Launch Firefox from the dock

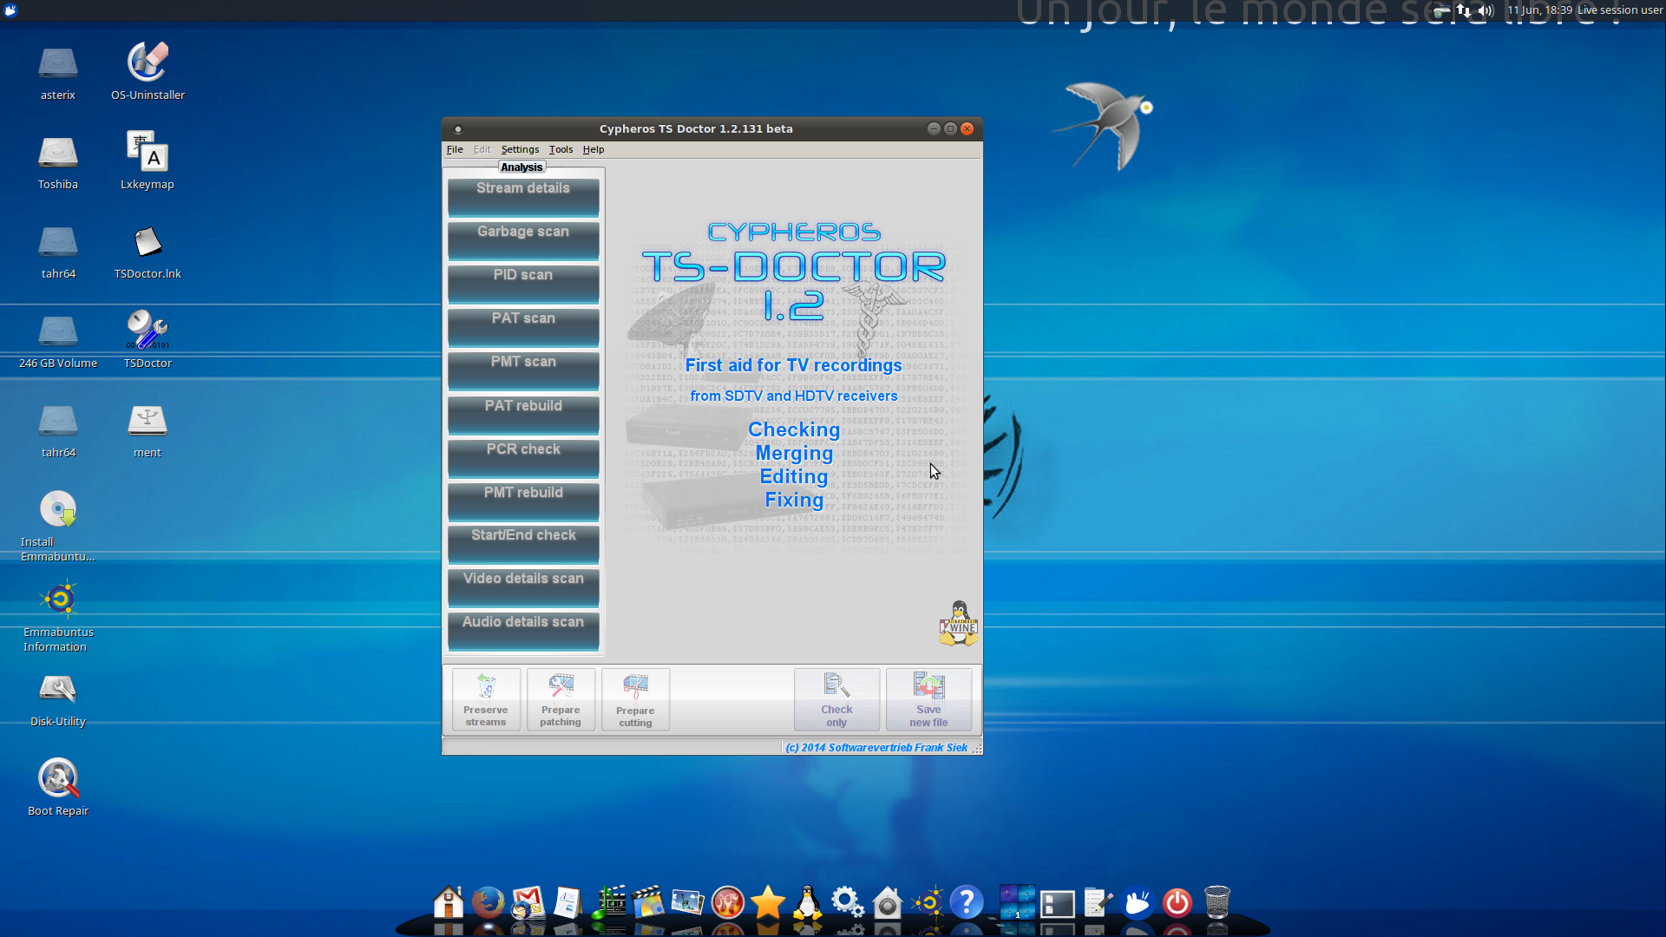pyautogui.click(x=488, y=902)
